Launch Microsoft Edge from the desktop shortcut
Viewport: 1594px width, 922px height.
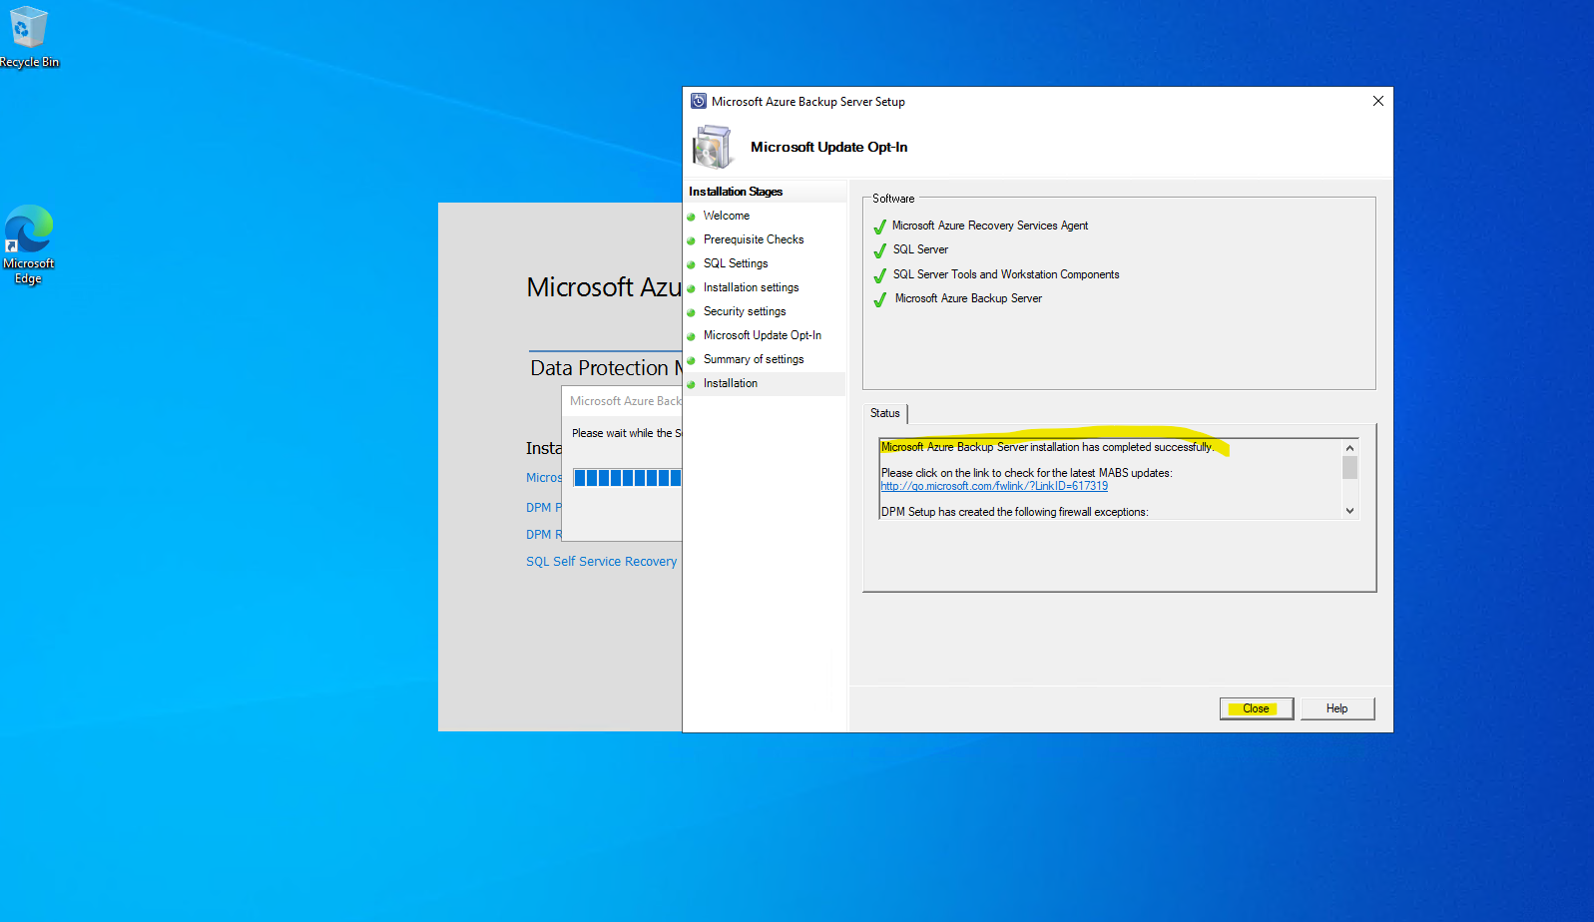28,244
